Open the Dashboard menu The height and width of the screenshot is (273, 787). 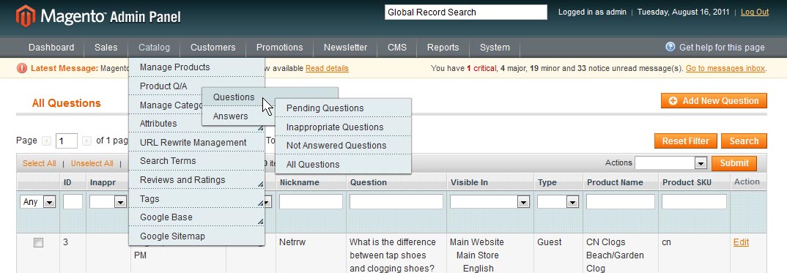tap(51, 48)
